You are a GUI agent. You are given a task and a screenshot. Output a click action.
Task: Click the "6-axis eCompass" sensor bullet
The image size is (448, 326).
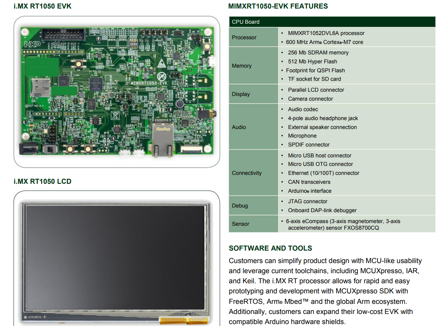(343, 225)
